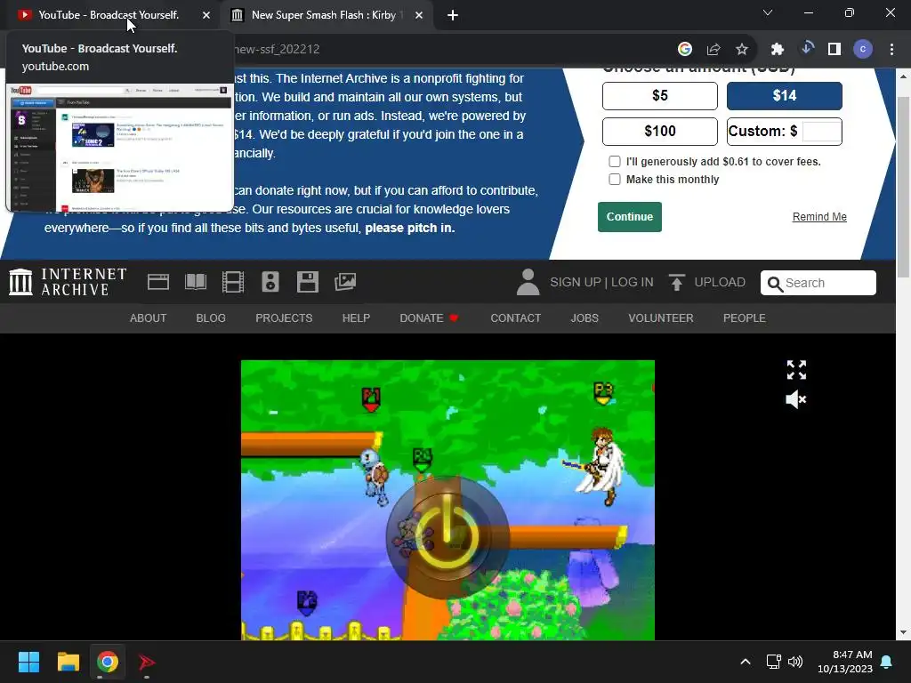Switch to the YouTube - Broadcast Yourself tab
Viewport: 911px width, 683px height.
point(109,15)
